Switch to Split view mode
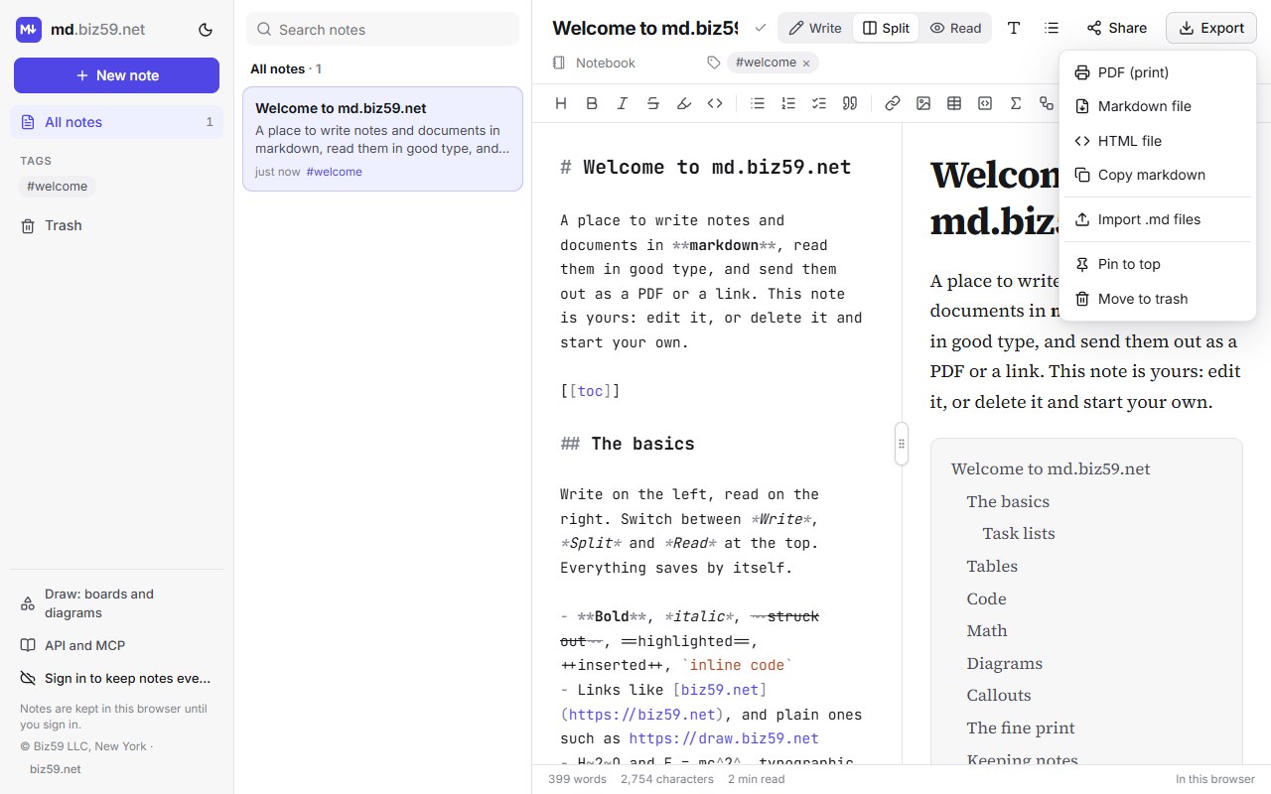1271x794 pixels. click(886, 28)
